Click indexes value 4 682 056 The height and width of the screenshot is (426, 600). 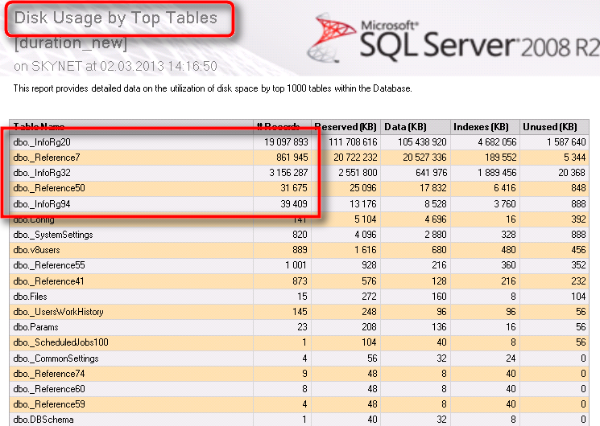click(x=497, y=142)
